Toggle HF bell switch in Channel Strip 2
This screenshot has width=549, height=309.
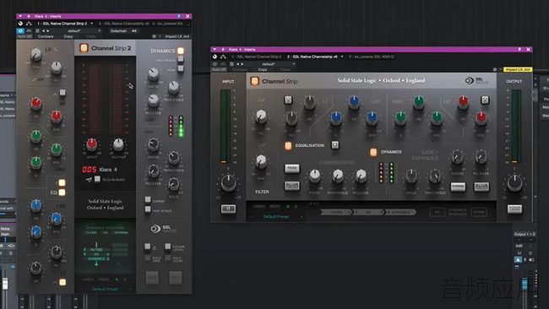tap(63, 93)
